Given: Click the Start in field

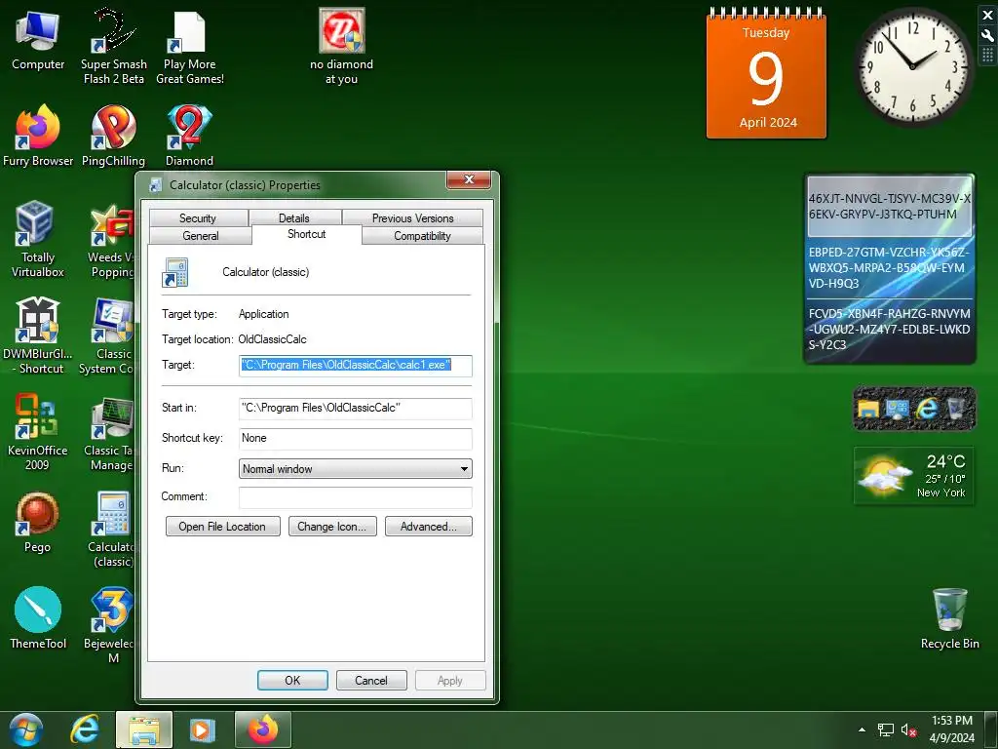Looking at the screenshot, I should (x=355, y=408).
